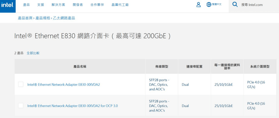This screenshot has height=118, width=279.
Task: Open the 晶圓代工廠 menu
Action: tap(120, 5)
